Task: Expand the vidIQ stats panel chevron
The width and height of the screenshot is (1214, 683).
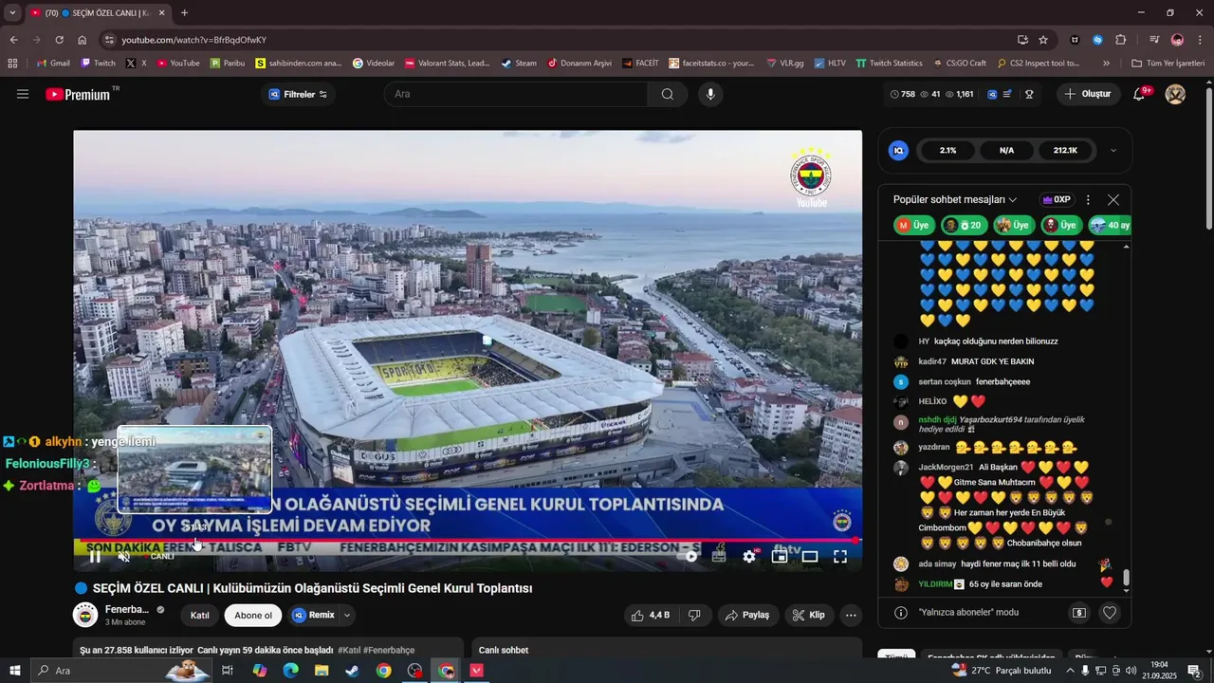Action: coord(1113,150)
